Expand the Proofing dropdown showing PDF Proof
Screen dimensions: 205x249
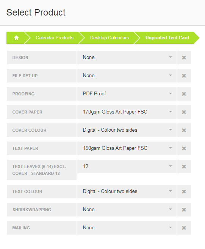click(x=127, y=94)
